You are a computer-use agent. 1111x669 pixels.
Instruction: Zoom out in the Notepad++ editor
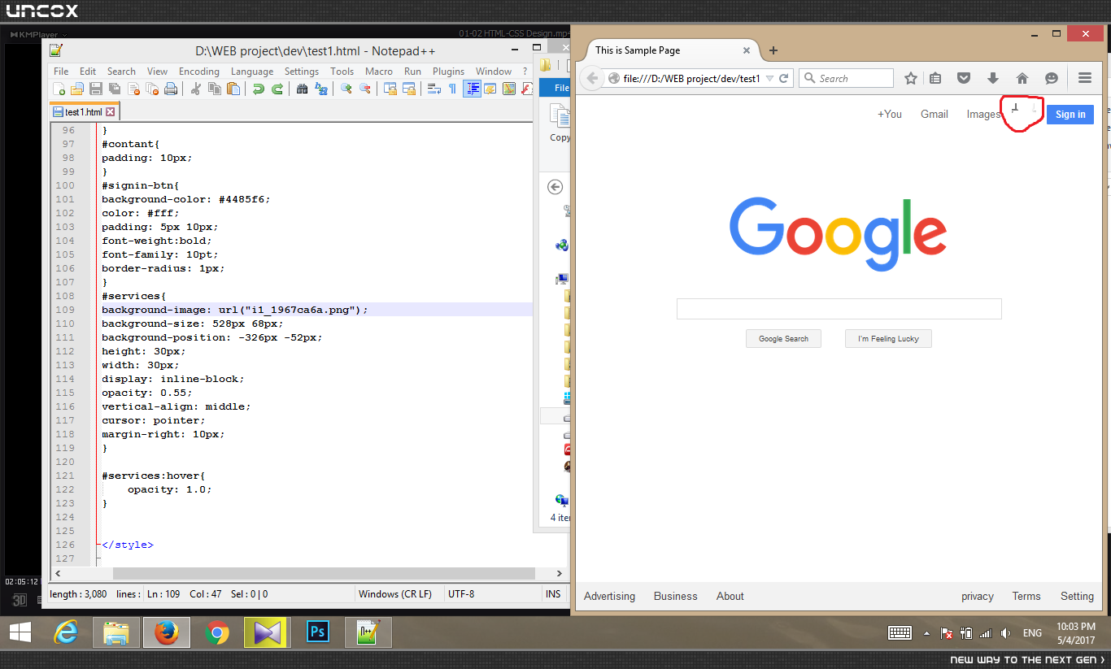[x=365, y=89]
